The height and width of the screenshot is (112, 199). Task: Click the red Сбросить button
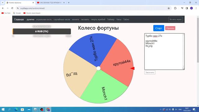170,28
